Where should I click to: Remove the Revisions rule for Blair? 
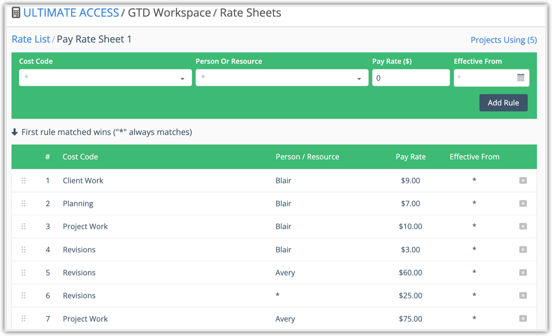[x=523, y=250]
